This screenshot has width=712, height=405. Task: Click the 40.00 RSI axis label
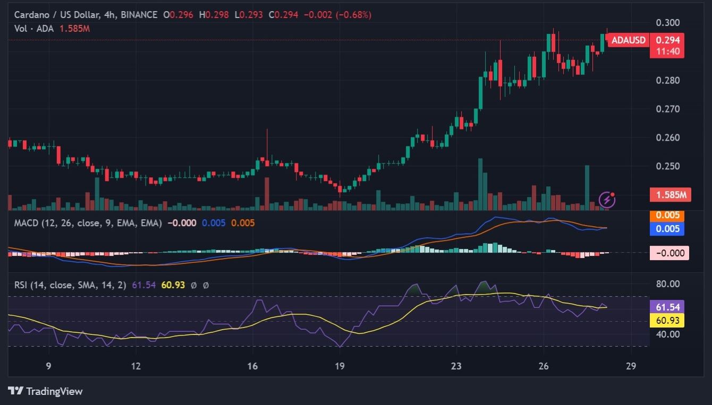coord(668,334)
